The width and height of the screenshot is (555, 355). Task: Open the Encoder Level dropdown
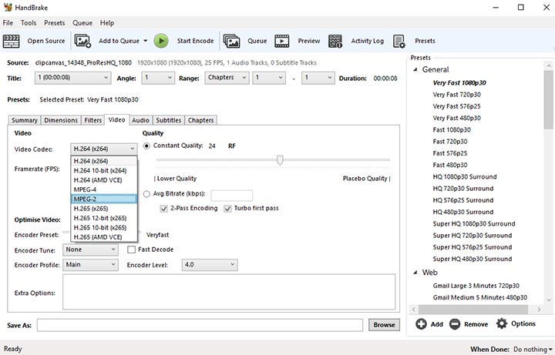(x=210, y=265)
